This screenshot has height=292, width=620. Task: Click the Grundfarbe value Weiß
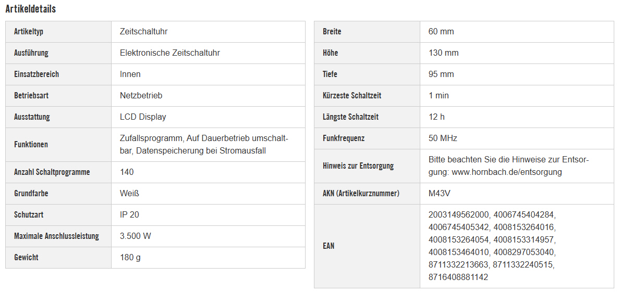[x=129, y=194]
